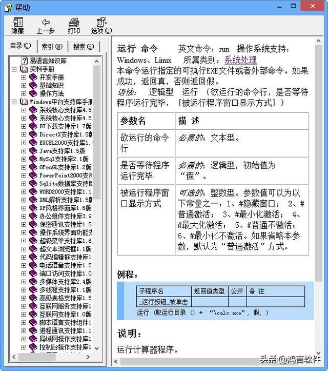Collapse the 资料手册 tree node
328x371 pixels.
14,69
